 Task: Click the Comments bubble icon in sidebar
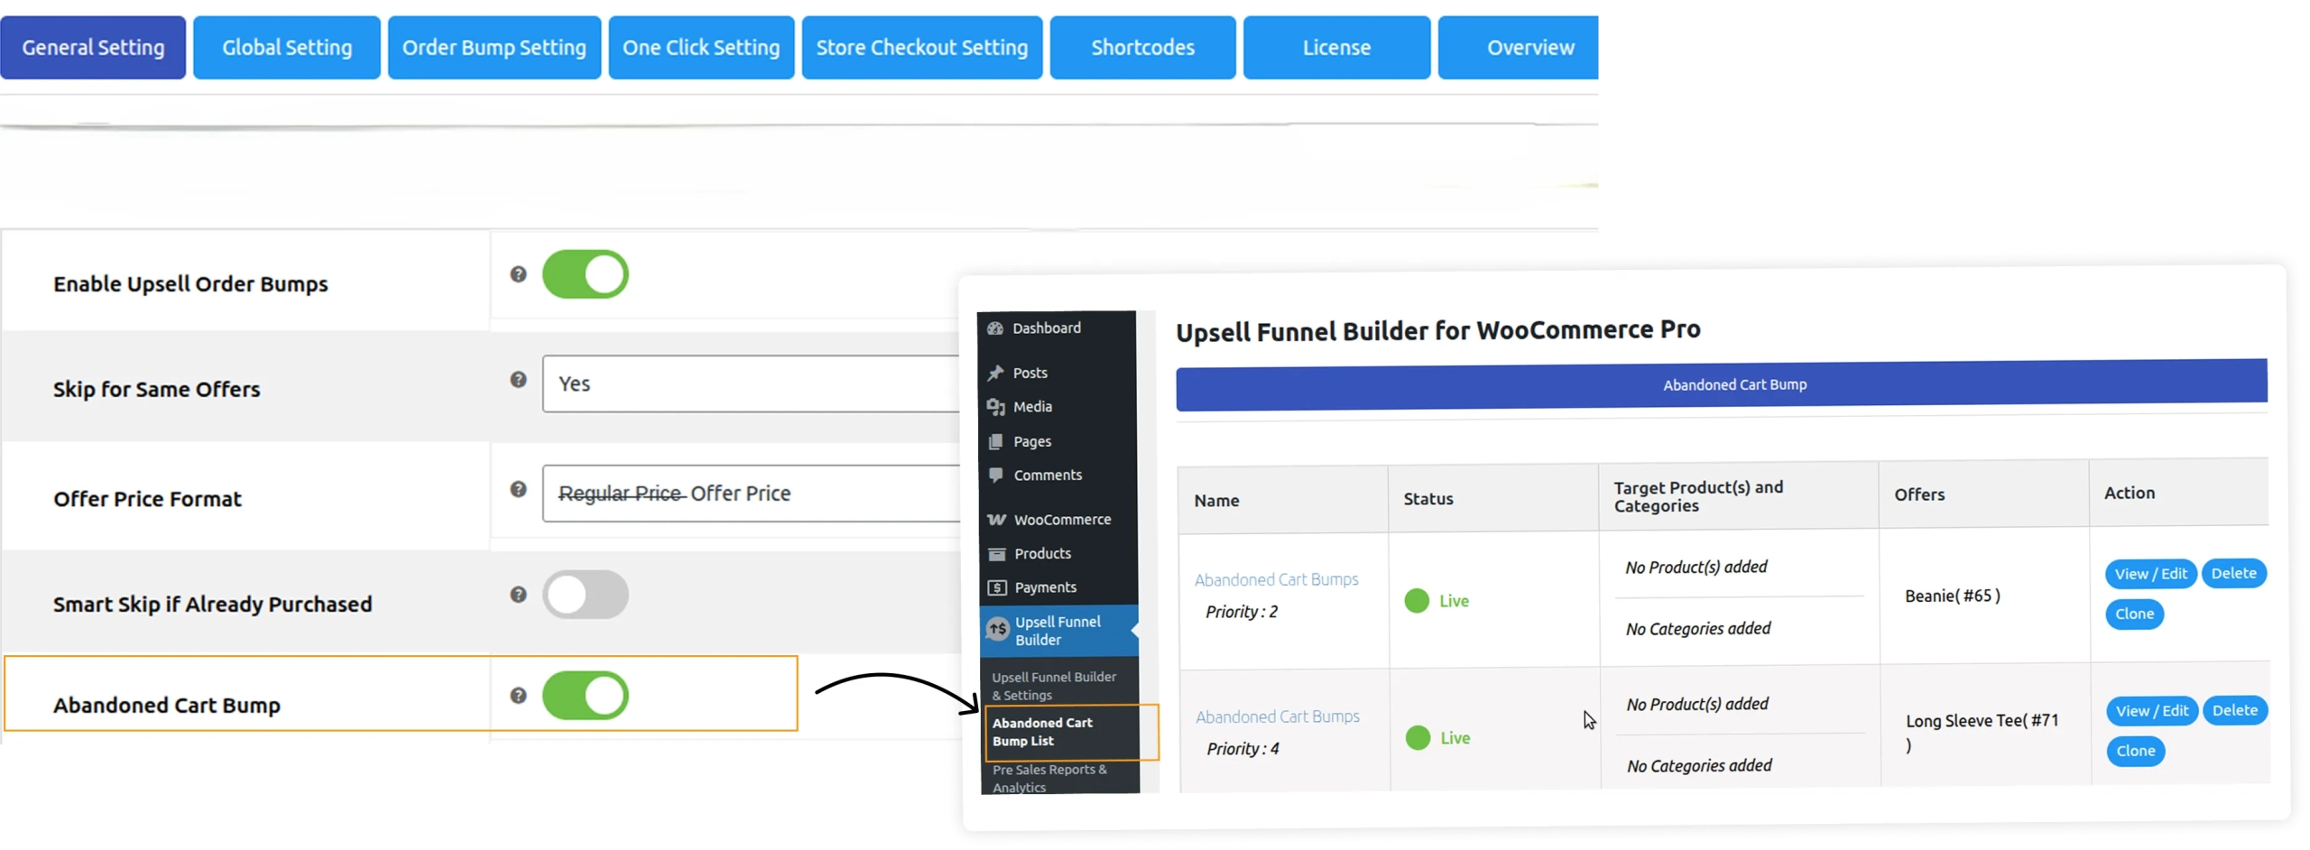point(995,475)
